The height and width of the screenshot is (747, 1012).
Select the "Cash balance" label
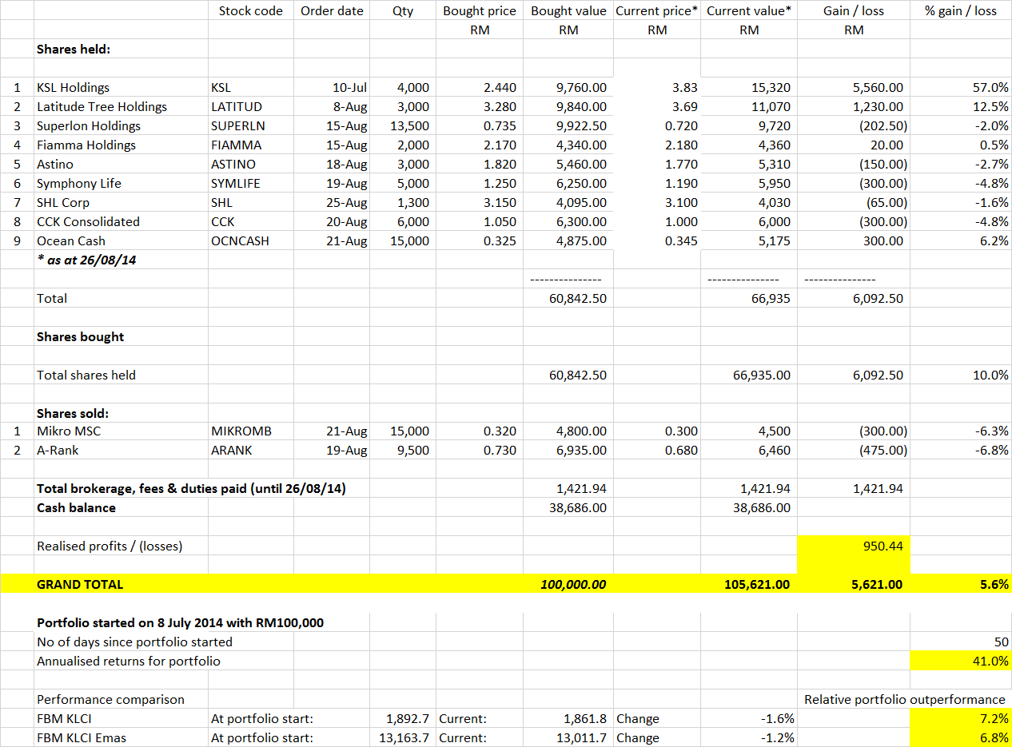pyautogui.click(x=76, y=507)
